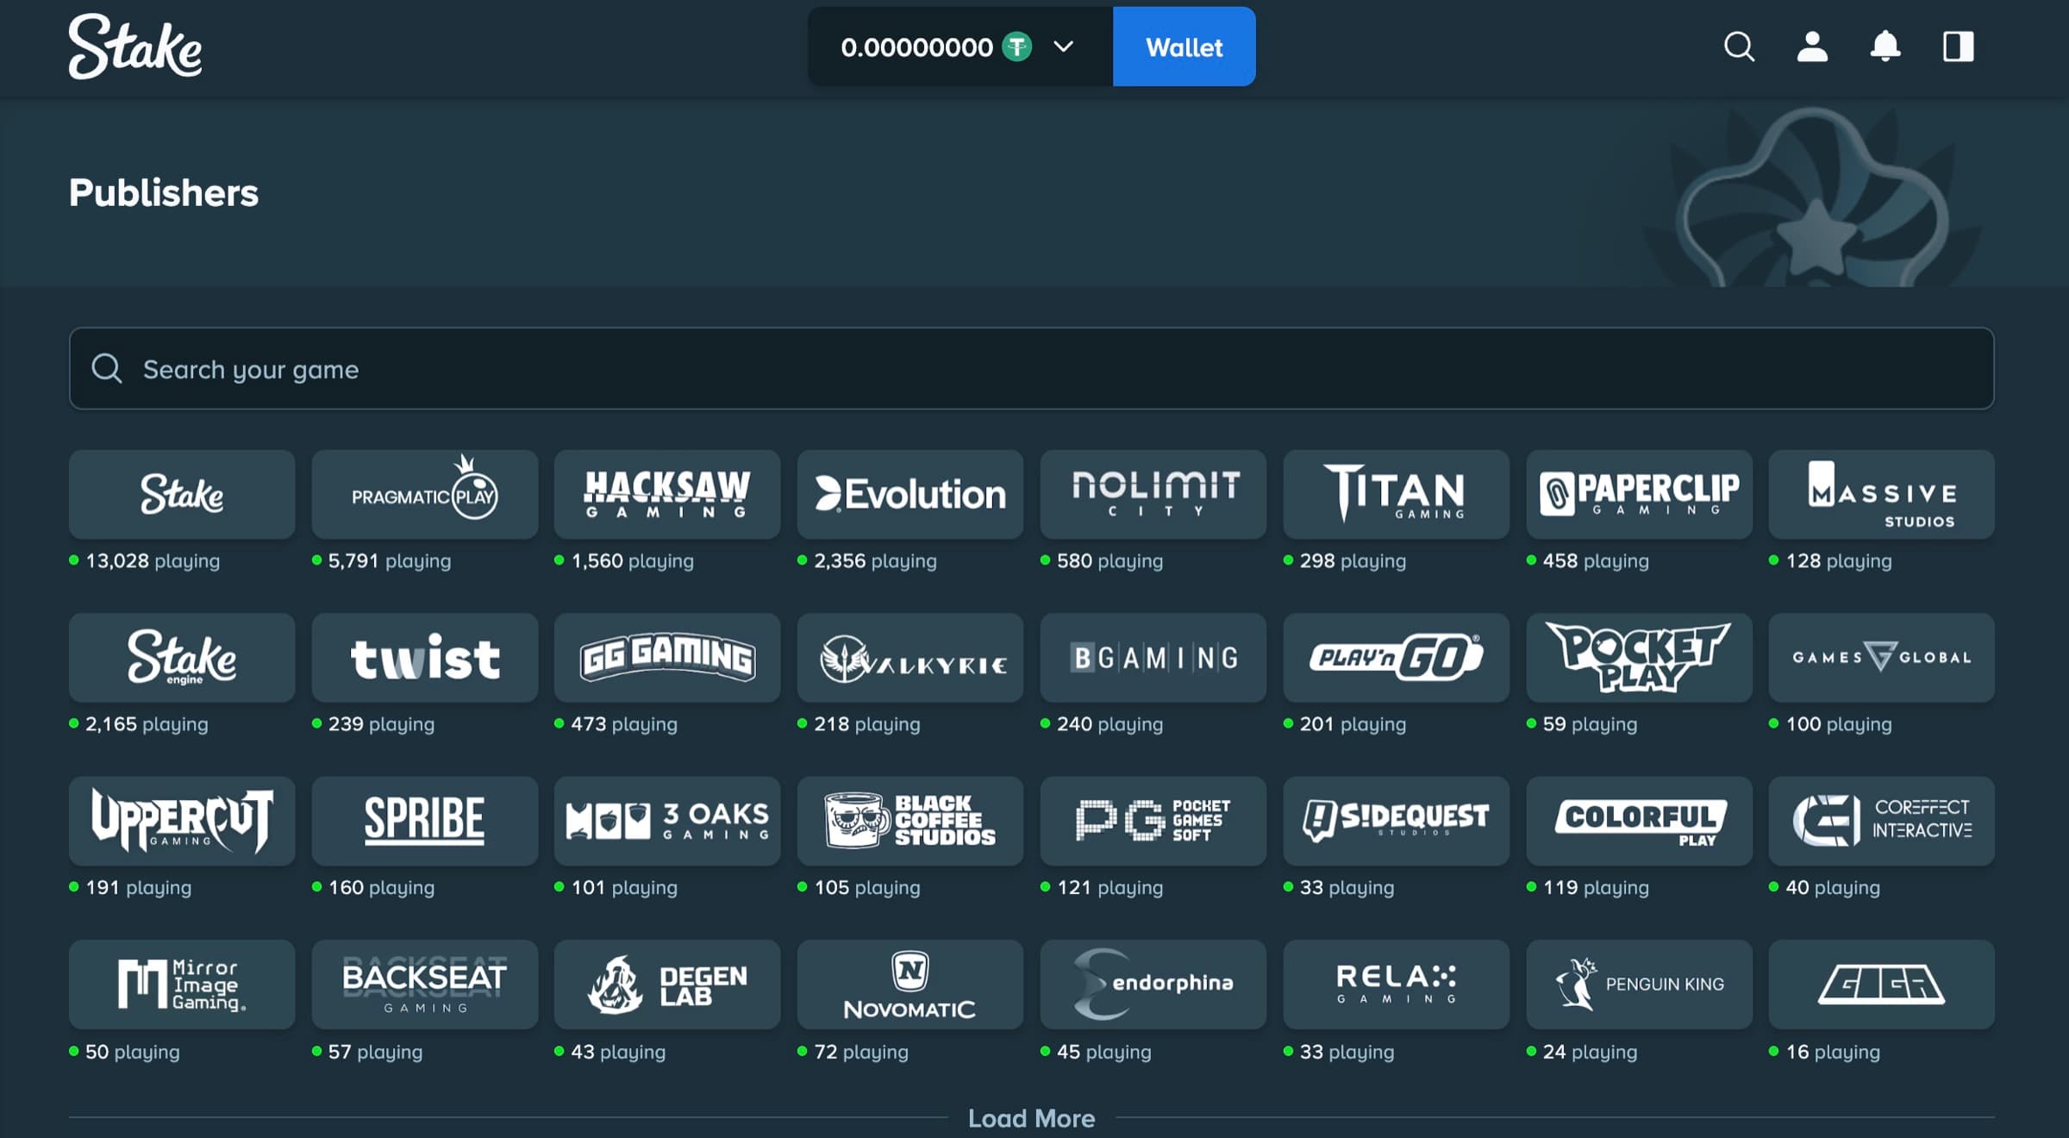Open the Mirror Image Gaming publisher tile

[x=182, y=985]
